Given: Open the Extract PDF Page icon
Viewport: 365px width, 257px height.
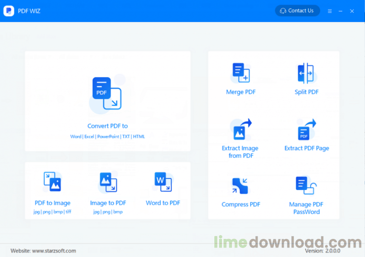Looking at the screenshot, I should (x=307, y=129).
